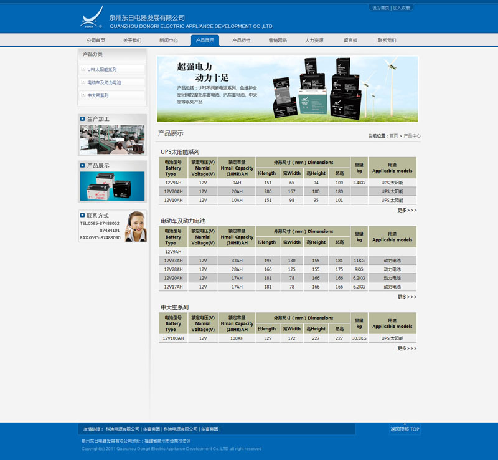This screenshot has height=460, width=498.
Task: Open 联系我们 in the navigation
Action: click(x=387, y=41)
